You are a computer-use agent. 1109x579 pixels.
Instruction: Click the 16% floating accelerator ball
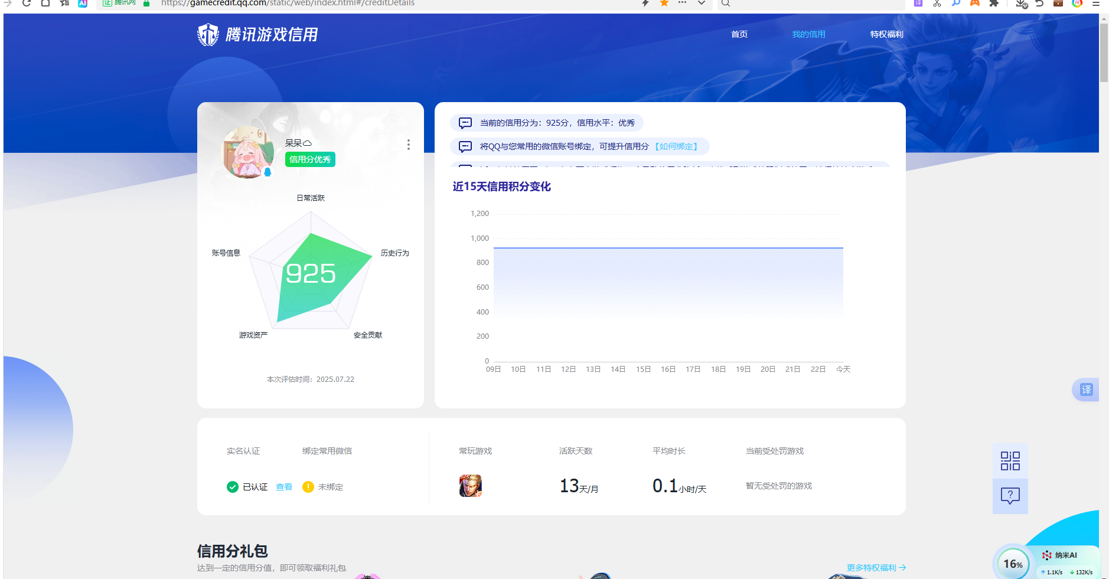coord(1013,564)
